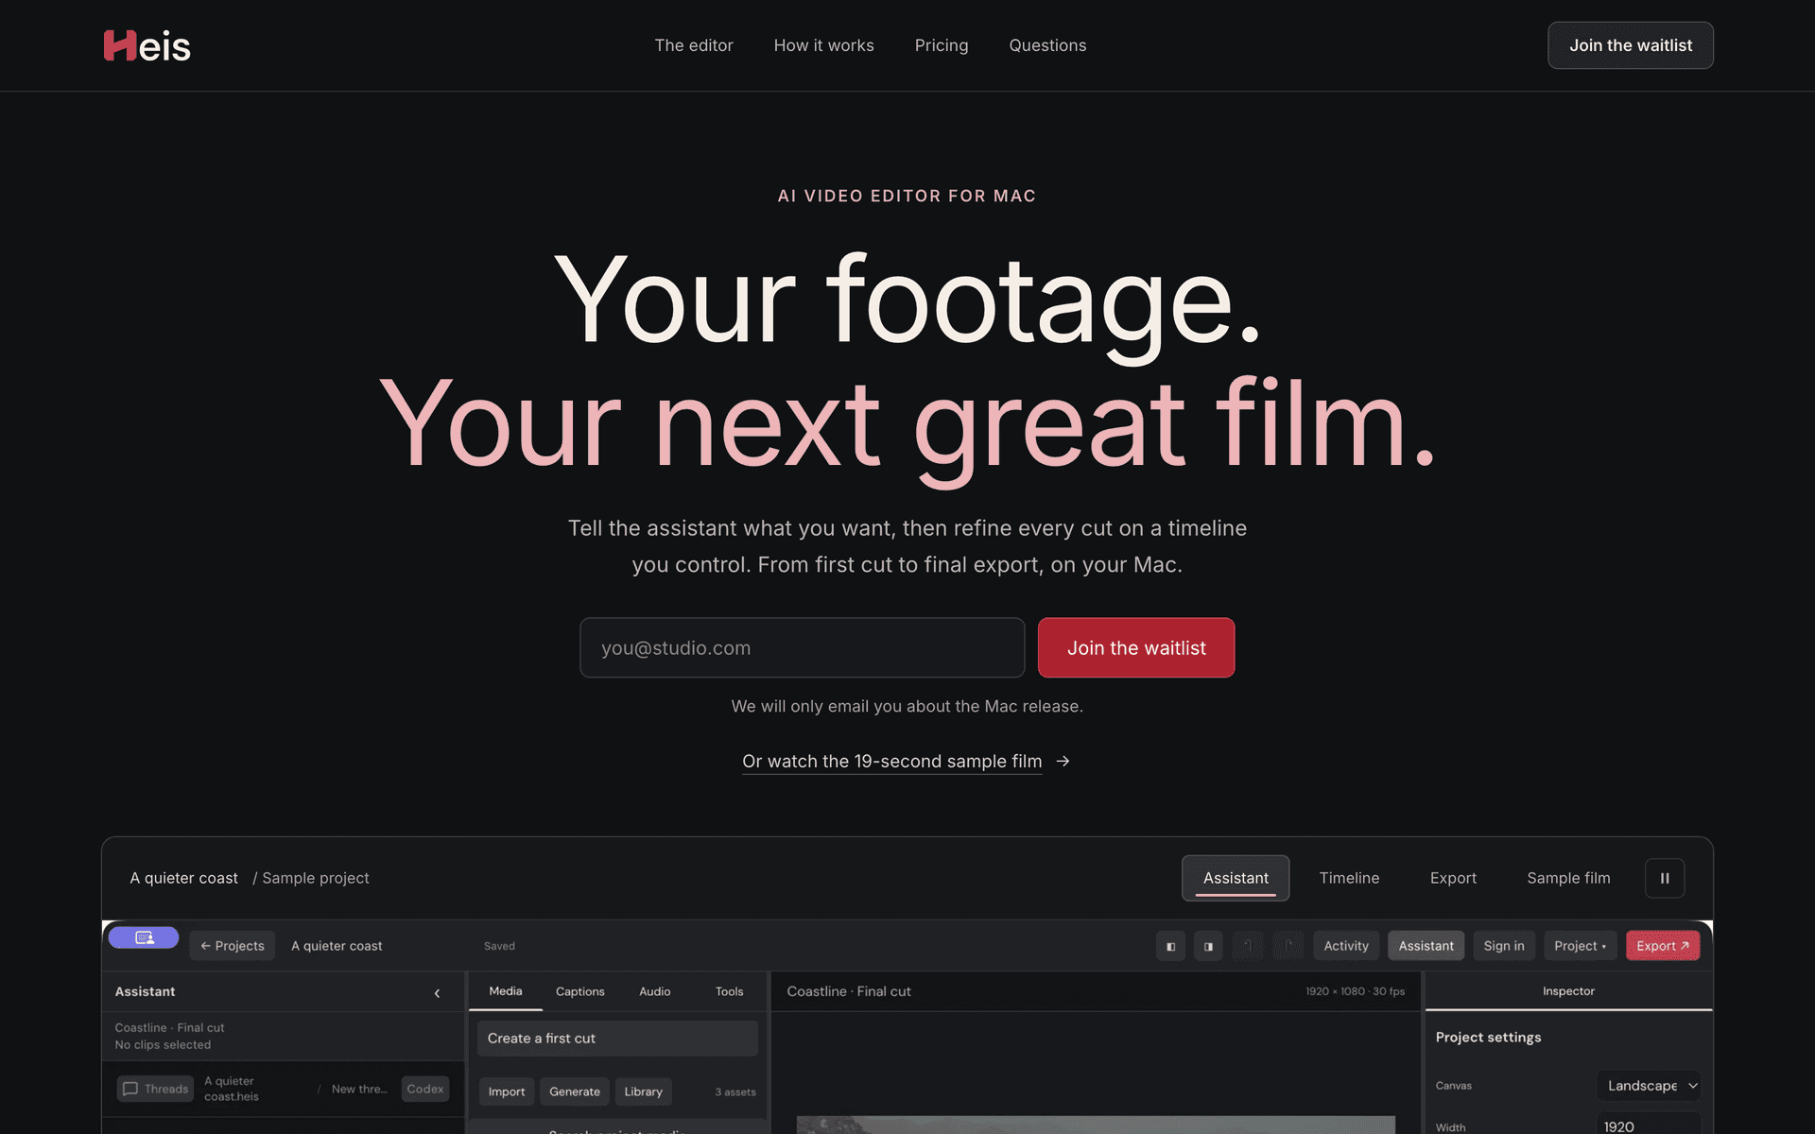
Task: Select the Inspector tab
Action: 1568,991
